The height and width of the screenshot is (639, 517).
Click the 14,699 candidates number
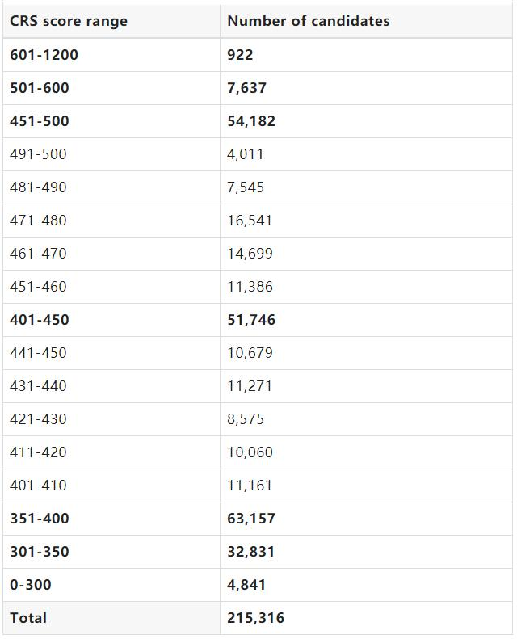(x=250, y=254)
